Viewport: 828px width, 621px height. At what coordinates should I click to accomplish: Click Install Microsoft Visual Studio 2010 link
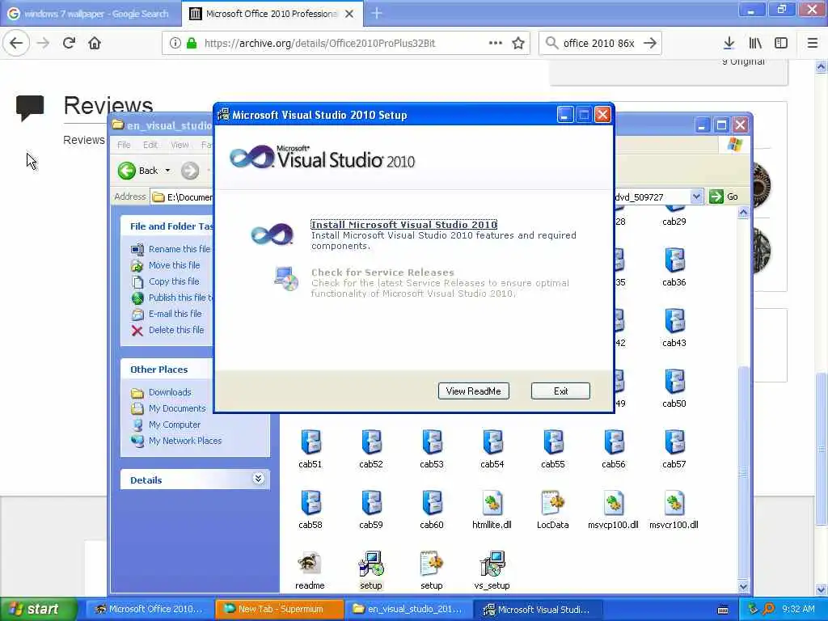(x=404, y=225)
